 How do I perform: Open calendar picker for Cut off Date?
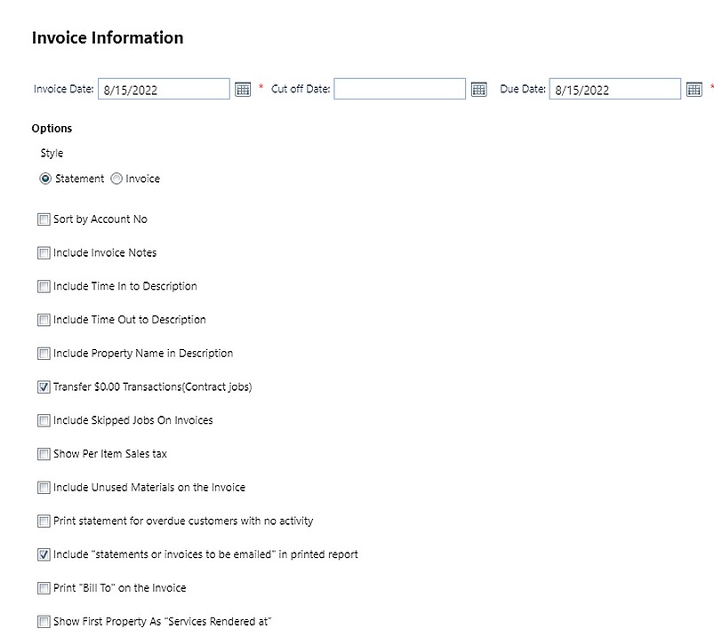pyautogui.click(x=478, y=89)
